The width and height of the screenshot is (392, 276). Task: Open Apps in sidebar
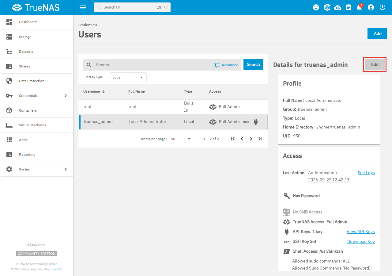[x=37, y=140]
